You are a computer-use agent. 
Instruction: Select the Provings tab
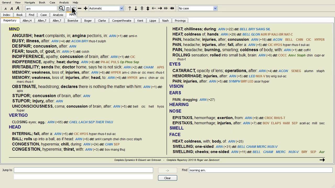point(180,21)
